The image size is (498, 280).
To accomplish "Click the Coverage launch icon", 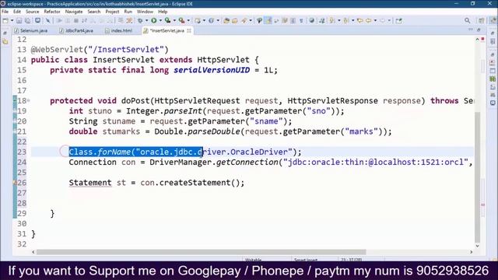I will click(167, 21).
